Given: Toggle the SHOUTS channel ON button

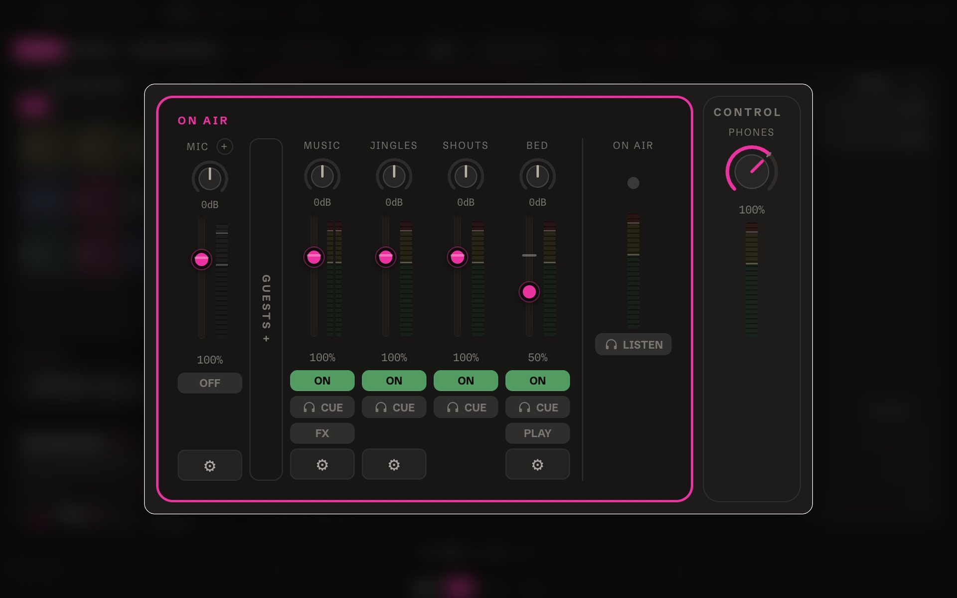Looking at the screenshot, I should pyautogui.click(x=466, y=381).
